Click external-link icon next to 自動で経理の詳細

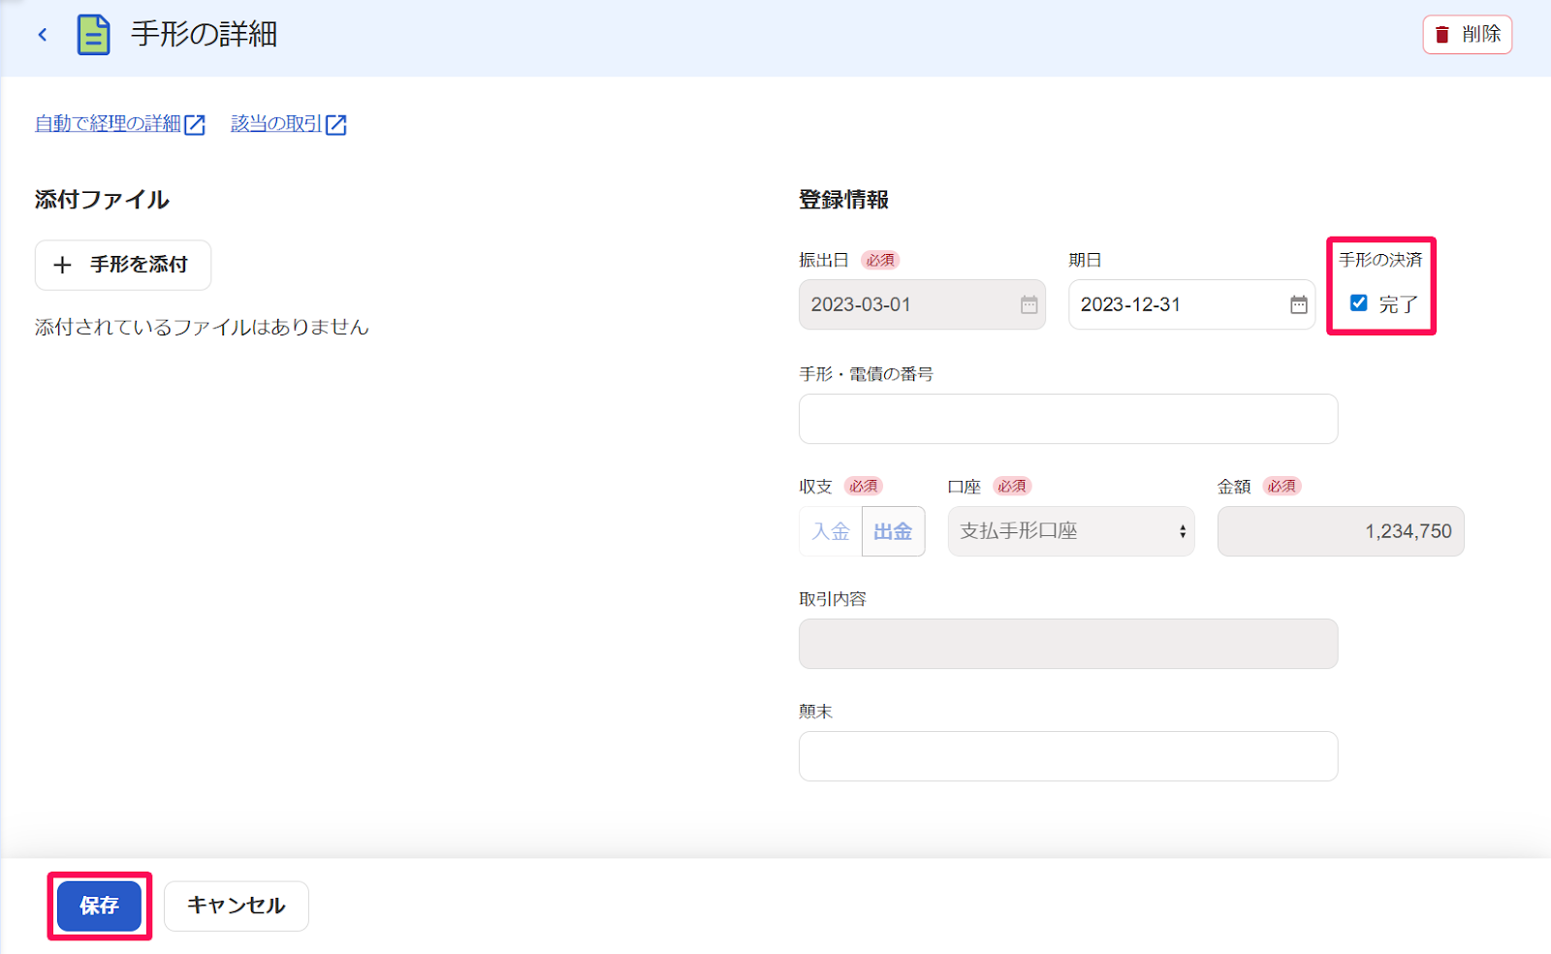click(195, 125)
